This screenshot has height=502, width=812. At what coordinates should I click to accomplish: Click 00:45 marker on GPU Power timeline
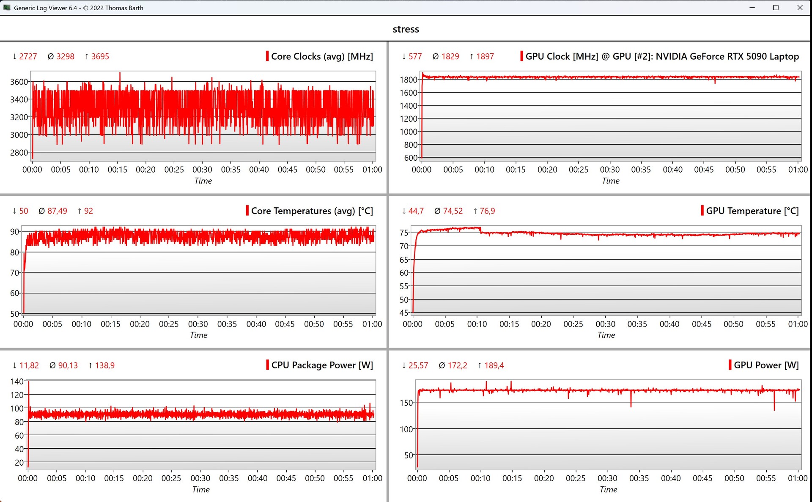coord(702,478)
